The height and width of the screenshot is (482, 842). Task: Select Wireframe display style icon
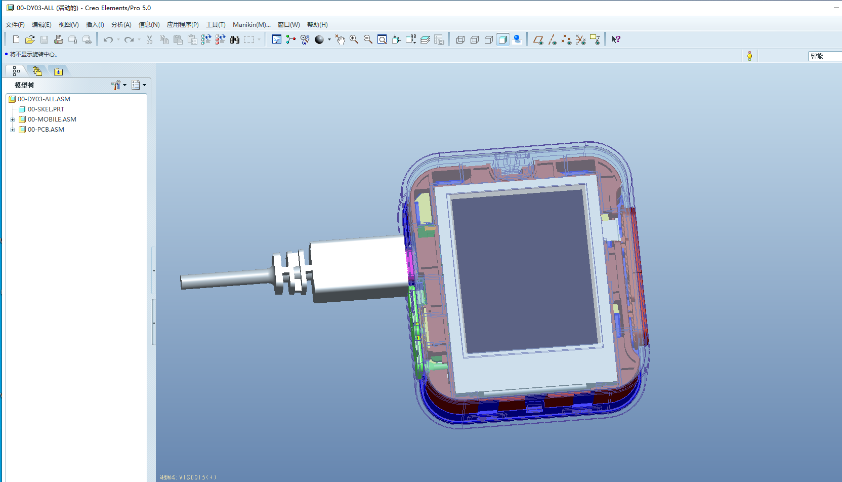point(460,39)
